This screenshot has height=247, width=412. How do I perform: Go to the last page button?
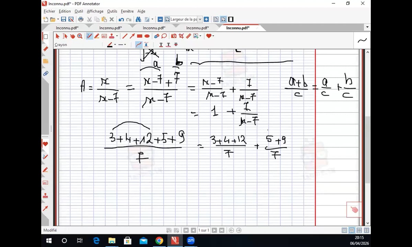222,230
